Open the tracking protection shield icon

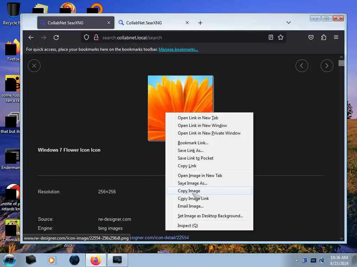pos(86,37)
